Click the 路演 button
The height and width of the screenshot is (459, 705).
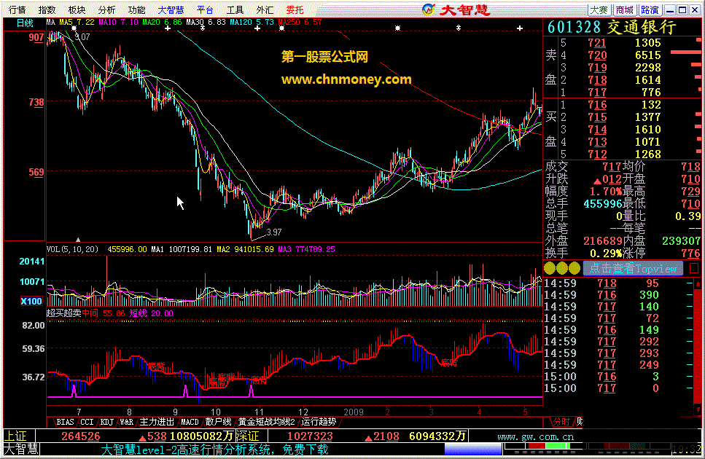coord(650,10)
